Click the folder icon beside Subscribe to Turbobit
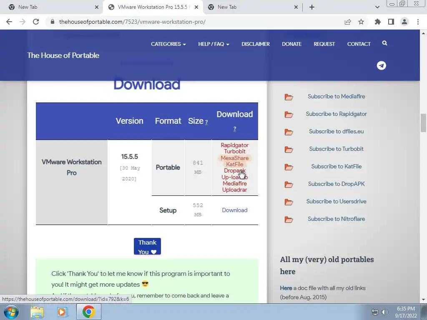Viewport: 427px width, 320px height. click(x=289, y=150)
